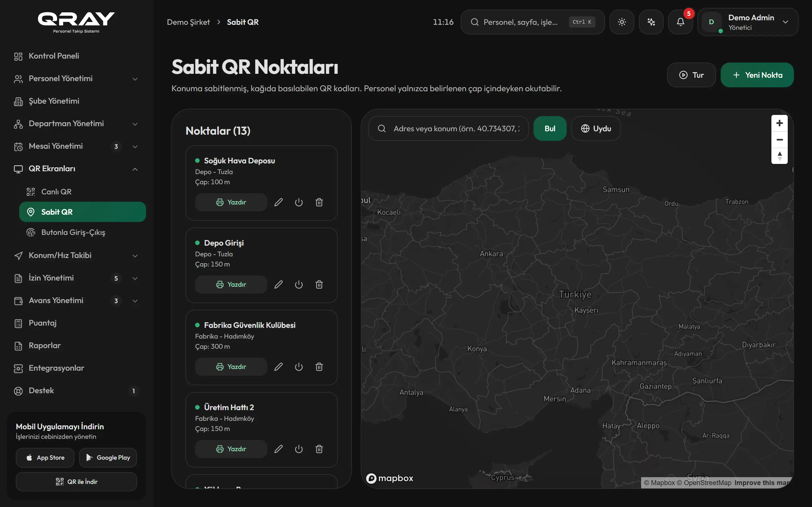Open Demo Şirket breadcrumb link
This screenshot has height=507, width=812.
(188, 22)
